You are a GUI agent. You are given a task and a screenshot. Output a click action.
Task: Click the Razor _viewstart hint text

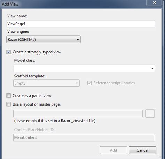point(55,121)
